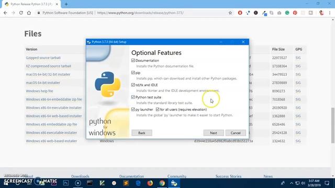
Task: Open SIG link for Windows help file
Action: (x=298, y=91)
